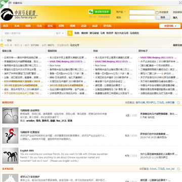The width and height of the screenshot is (182, 182).
Task: Click the green WeChat account login button
Action: 100,12
